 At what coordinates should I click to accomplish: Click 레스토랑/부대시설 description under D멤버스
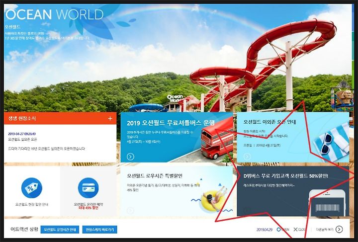pyautogui.click(x=268, y=185)
